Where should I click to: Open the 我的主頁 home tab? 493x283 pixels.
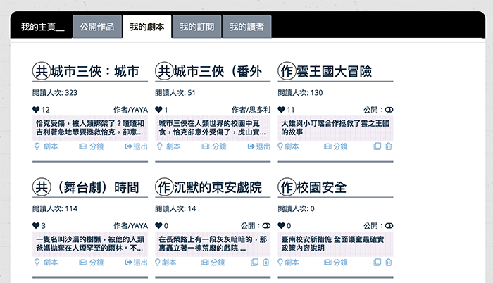click(41, 27)
